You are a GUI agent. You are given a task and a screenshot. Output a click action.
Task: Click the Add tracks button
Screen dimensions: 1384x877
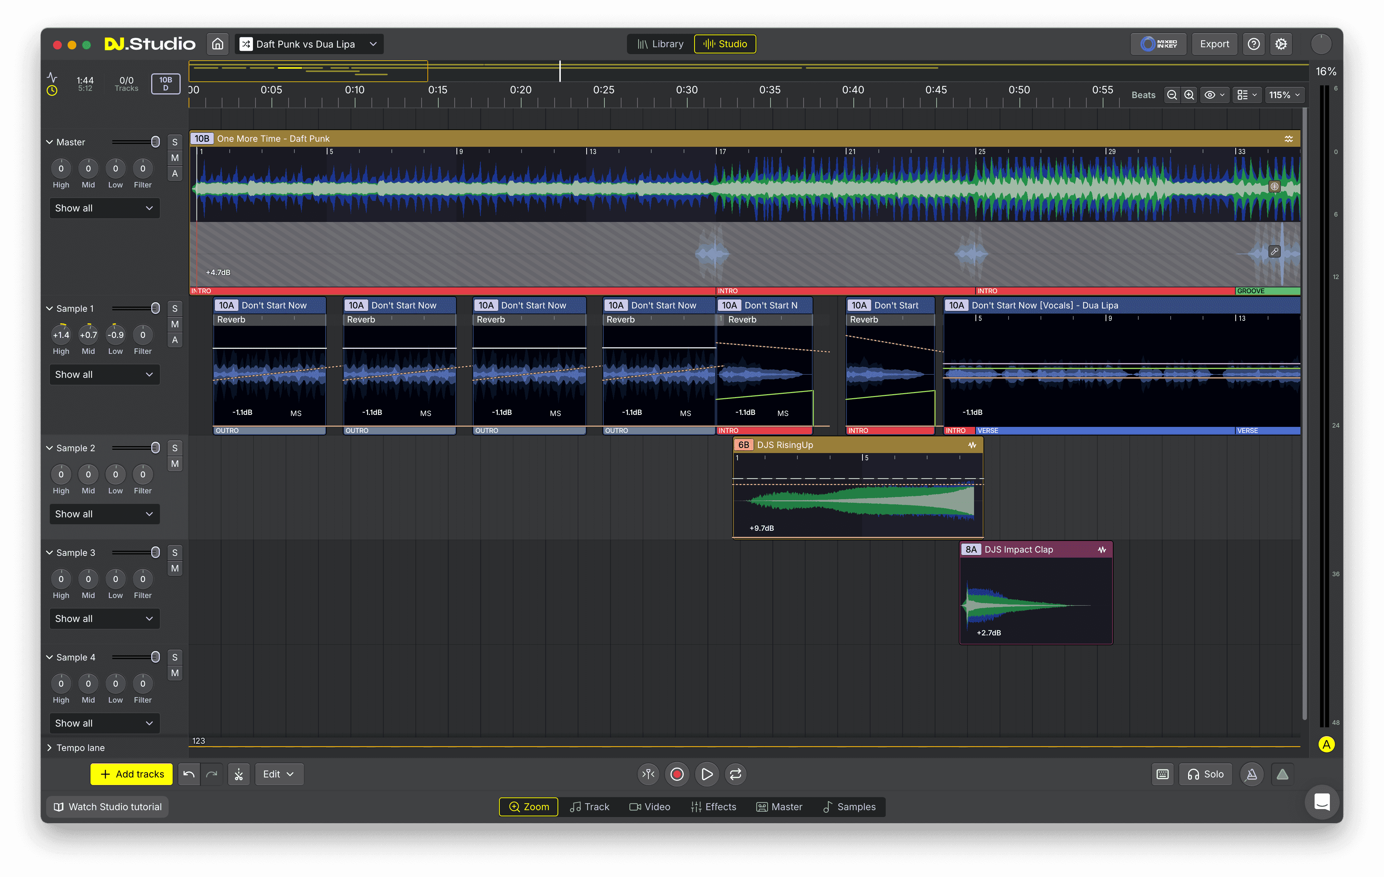point(132,774)
